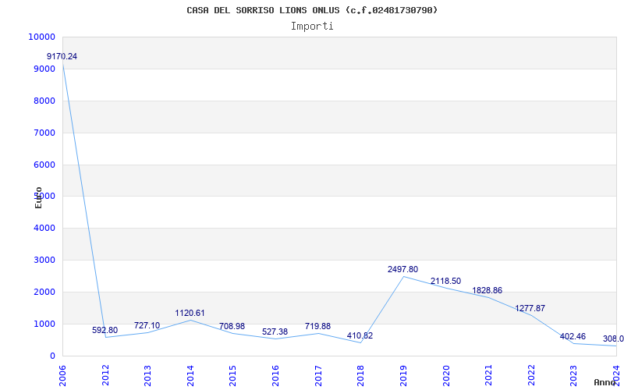Select the 3000 y-axis tick label
The width and height of the screenshot is (624, 390).
44,261
